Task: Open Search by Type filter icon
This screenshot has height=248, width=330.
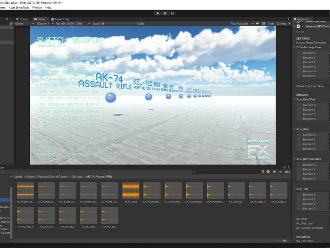Action: (x=269, y=172)
